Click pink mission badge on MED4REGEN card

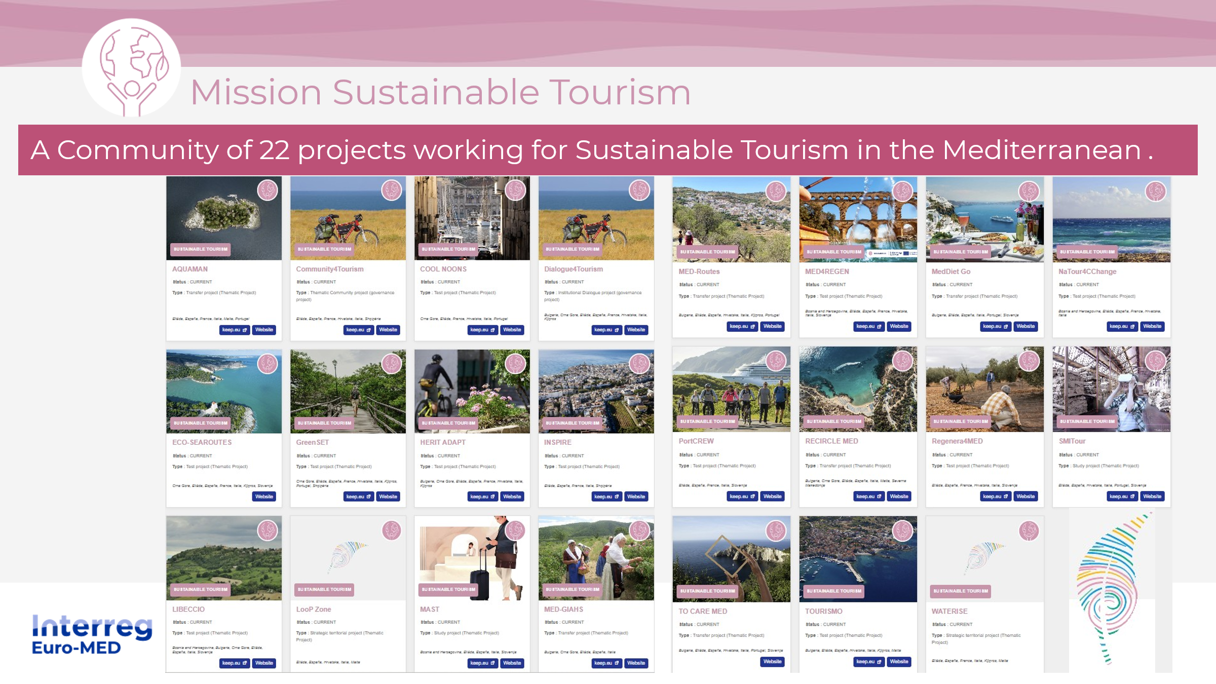(x=902, y=192)
